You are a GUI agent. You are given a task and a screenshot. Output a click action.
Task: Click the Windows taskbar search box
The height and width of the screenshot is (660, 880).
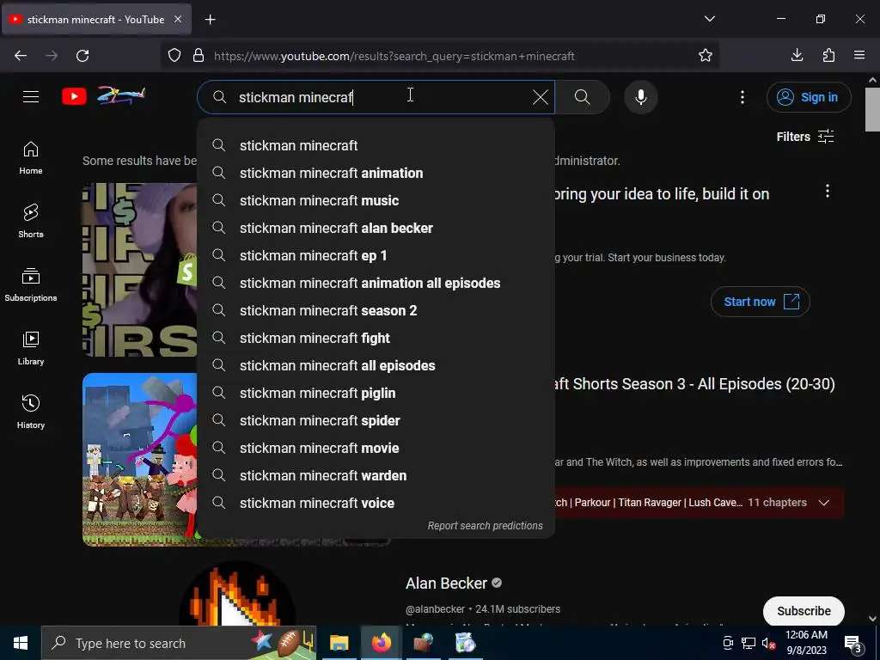[179, 643]
